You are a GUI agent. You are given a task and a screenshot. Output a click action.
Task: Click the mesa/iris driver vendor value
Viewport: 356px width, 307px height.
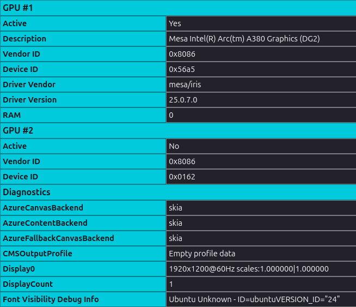tap(185, 85)
